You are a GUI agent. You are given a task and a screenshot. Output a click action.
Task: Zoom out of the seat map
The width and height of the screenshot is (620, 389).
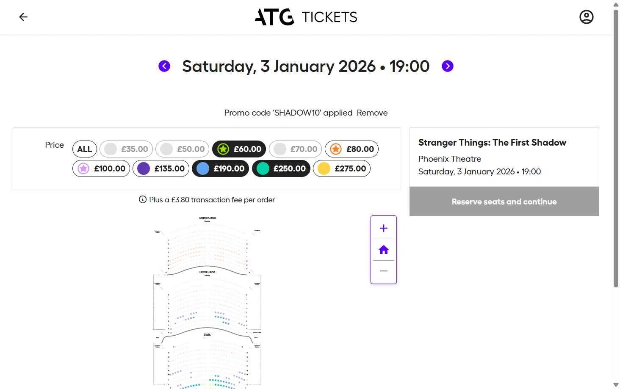coord(384,271)
